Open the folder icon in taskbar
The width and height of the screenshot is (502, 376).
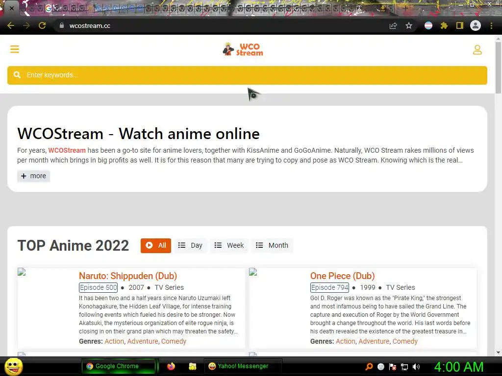pyautogui.click(x=192, y=366)
